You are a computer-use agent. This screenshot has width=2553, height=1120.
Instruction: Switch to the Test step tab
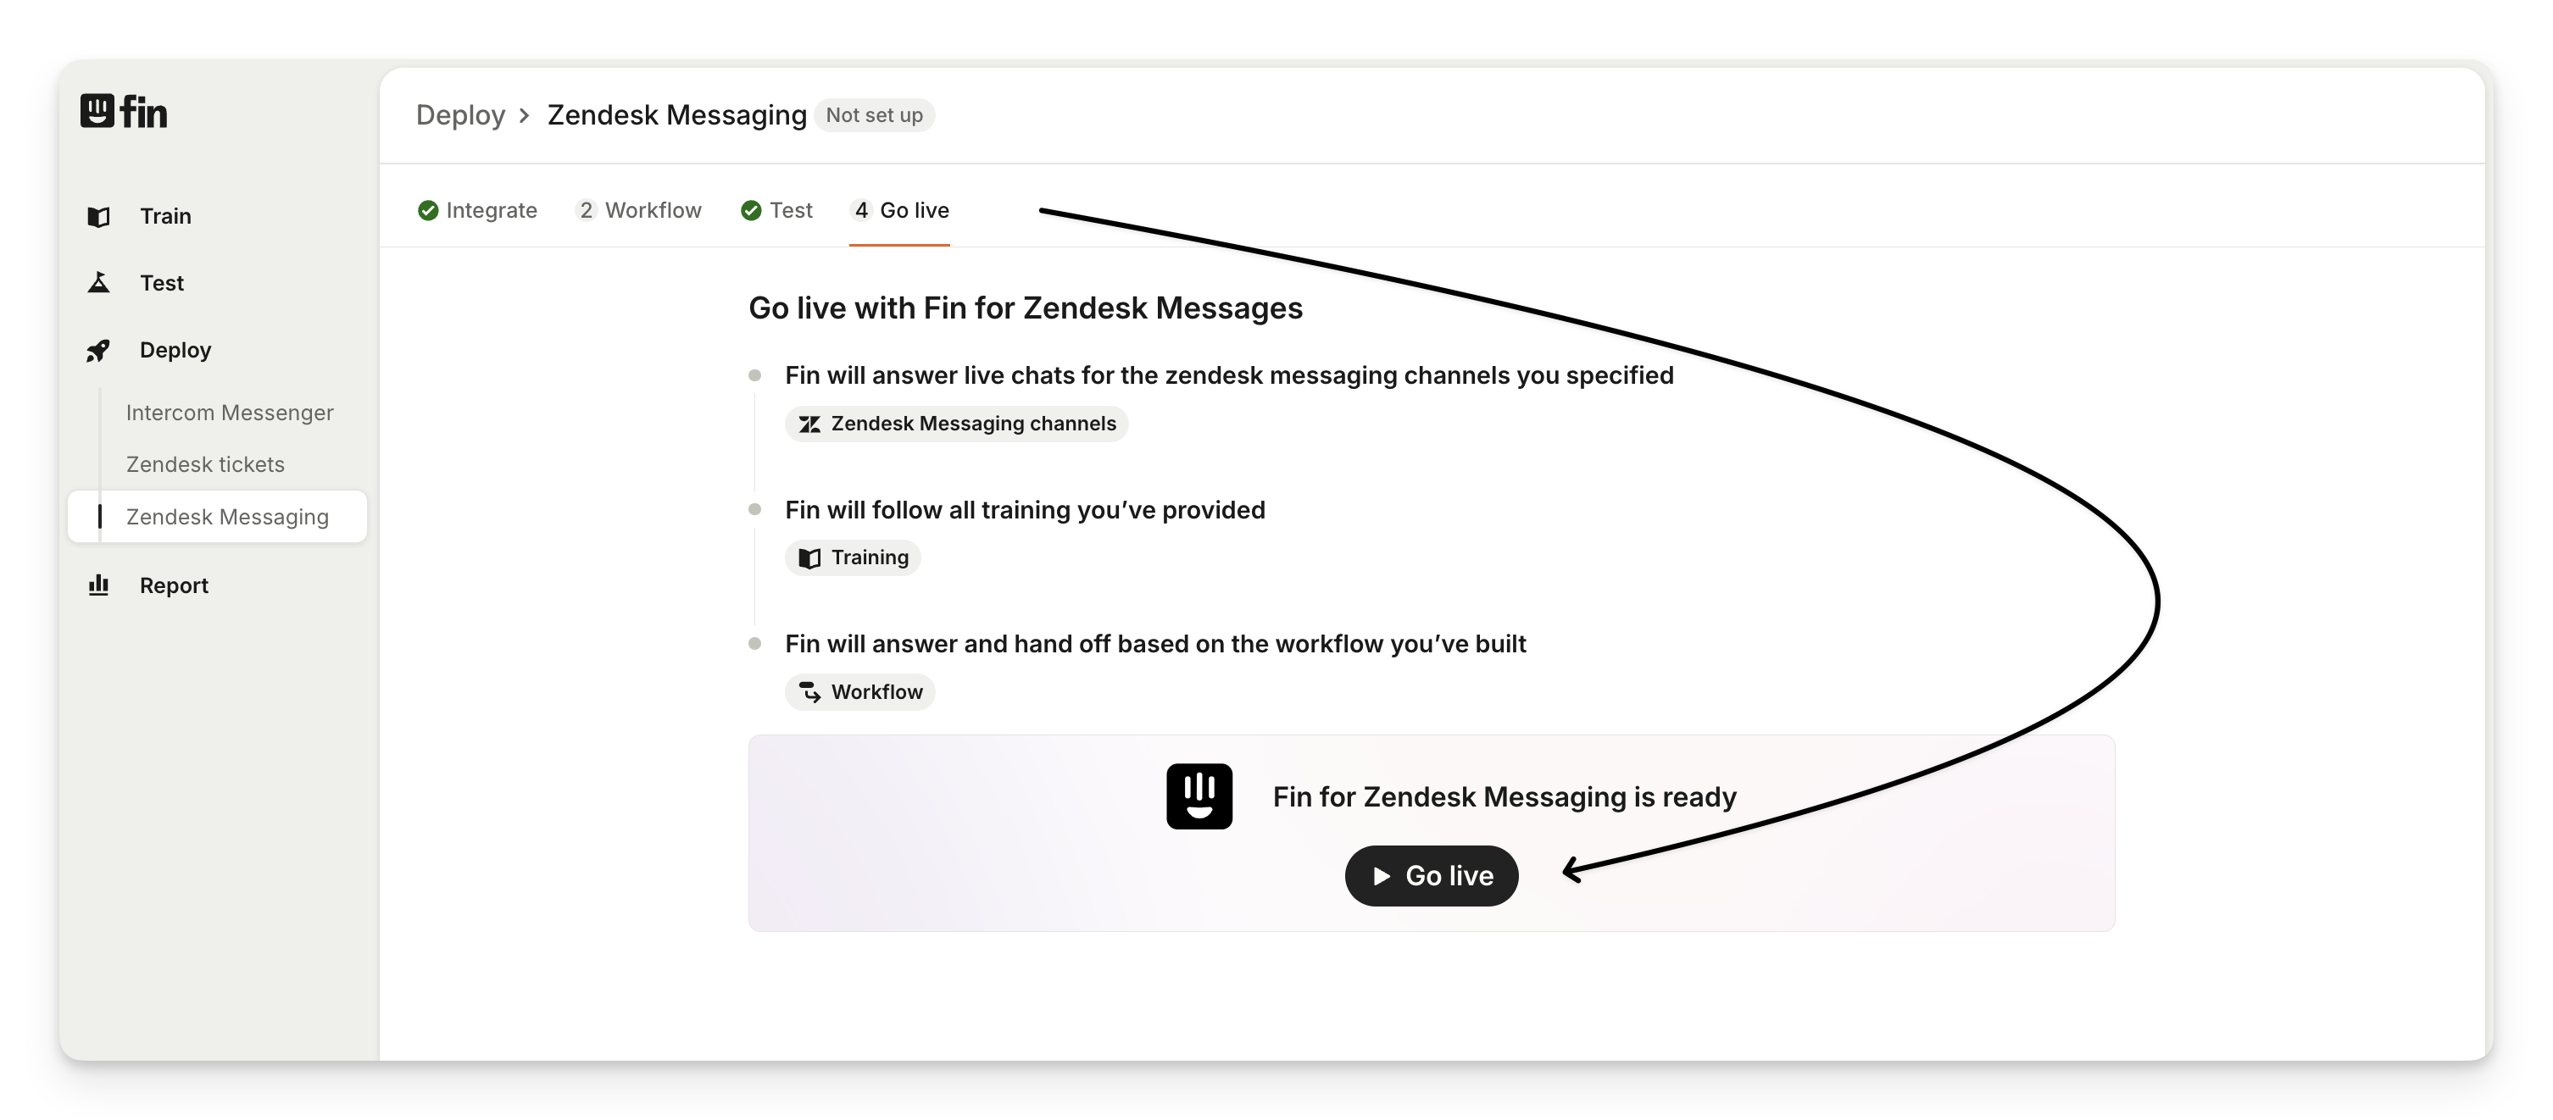pyautogui.click(x=778, y=211)
